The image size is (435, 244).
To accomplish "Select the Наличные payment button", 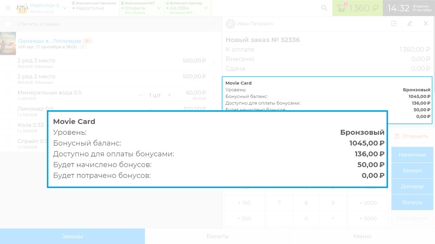I will [412, 155].
